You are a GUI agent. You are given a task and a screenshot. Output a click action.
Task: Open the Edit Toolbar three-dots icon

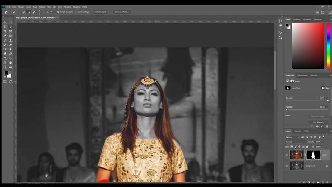pyautogui.click(x=10, y=67)
